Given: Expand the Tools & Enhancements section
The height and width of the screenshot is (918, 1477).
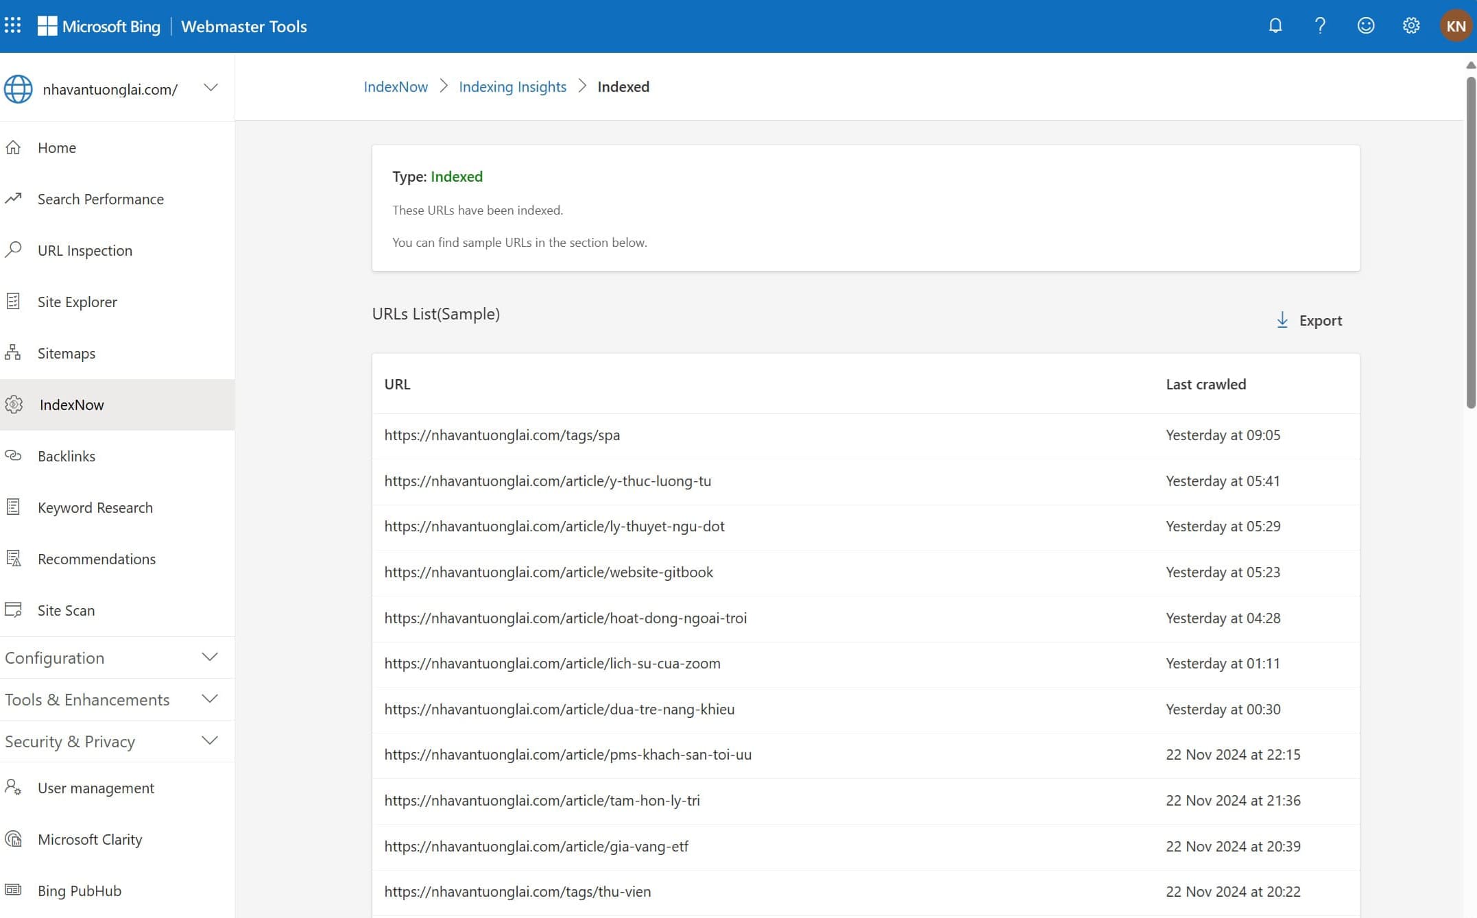Looking at the screenshot, I should (210, 699).
